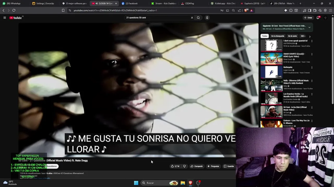Share the video using Compartir
Image resolution: width=334 pixels, height=187 pixels.
click(x=196, y=166)
